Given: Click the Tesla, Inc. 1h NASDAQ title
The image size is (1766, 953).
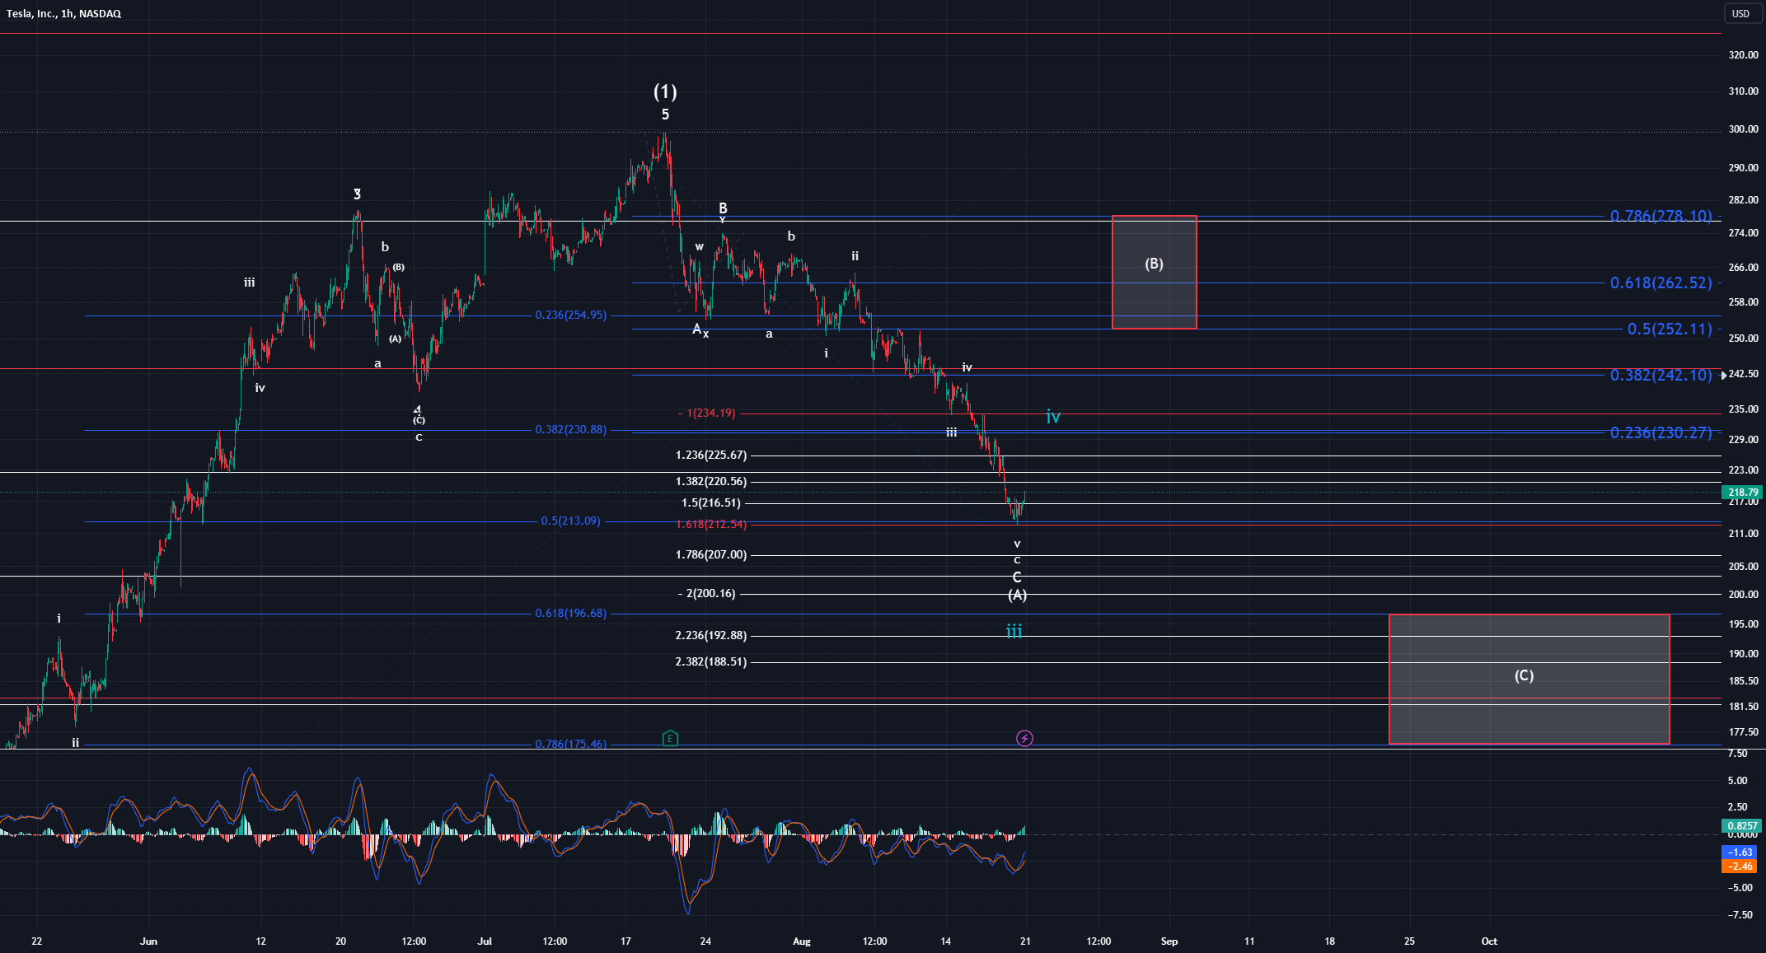Looking at the screenshot, I should pyautogui.click(x=64, y=13).
